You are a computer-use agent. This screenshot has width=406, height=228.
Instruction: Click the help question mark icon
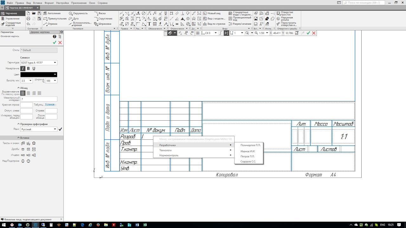55,37
